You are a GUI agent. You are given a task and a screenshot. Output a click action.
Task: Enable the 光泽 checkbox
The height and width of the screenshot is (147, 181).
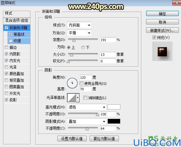[7, 67]
